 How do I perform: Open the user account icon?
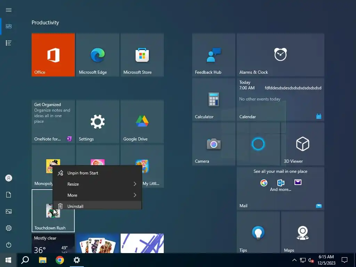9,178
